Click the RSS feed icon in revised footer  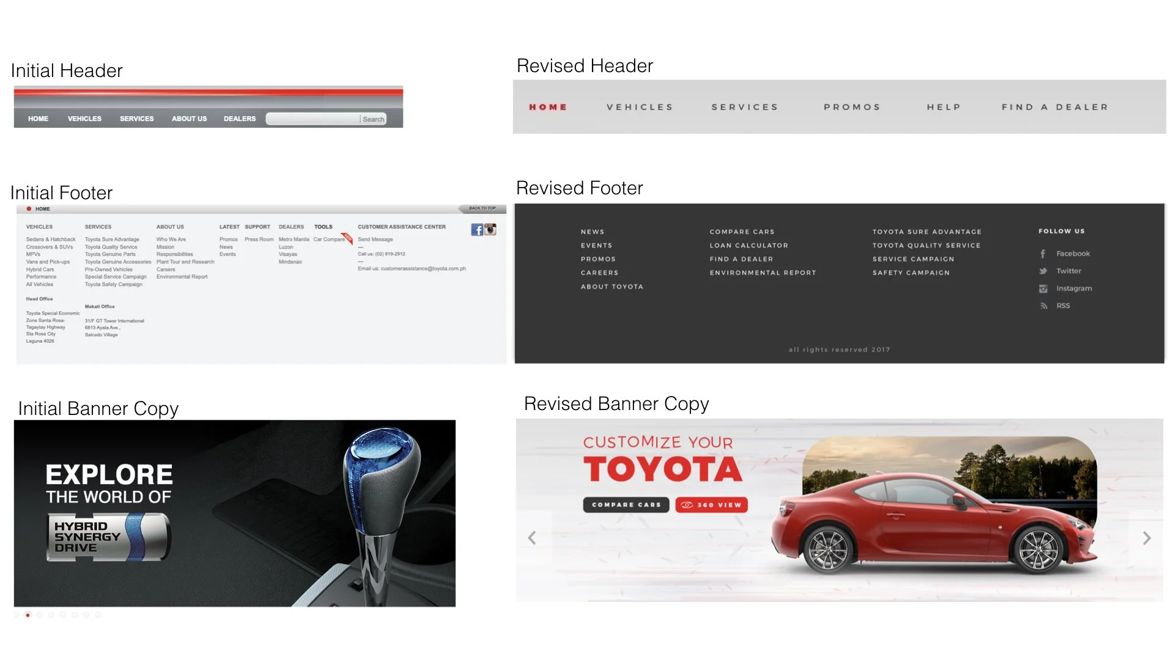1044,306
